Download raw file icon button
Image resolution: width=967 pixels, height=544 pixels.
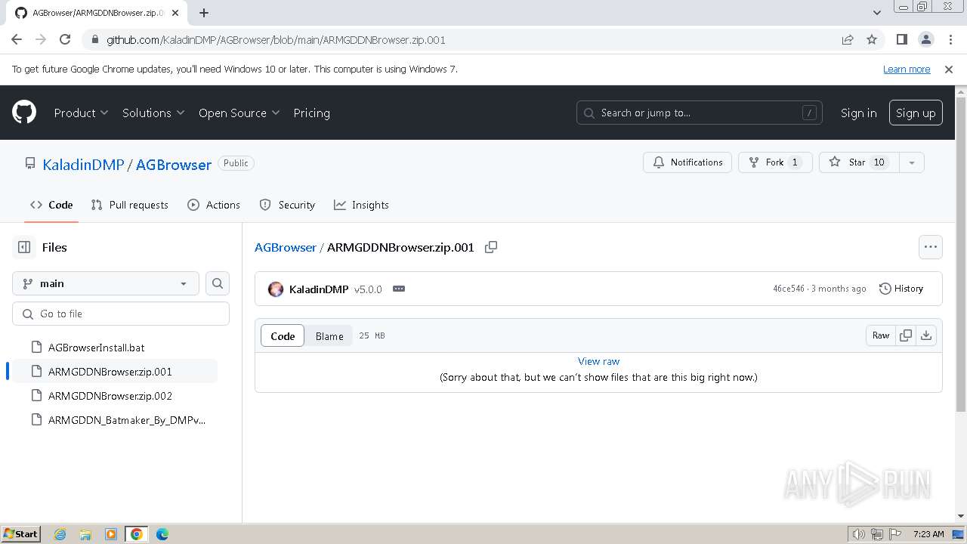coord(926,335)
